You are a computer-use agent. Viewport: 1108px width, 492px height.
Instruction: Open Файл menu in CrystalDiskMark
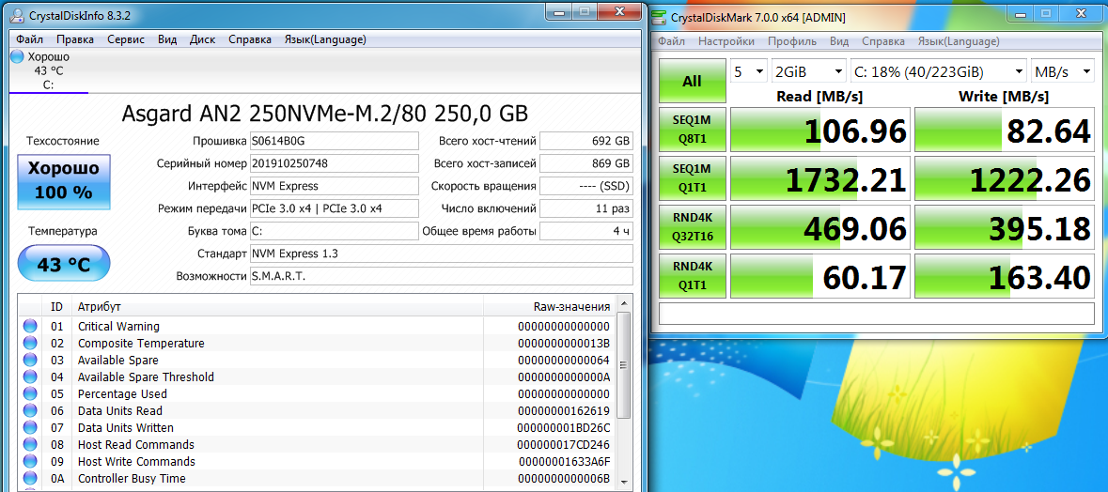tap(671, 41)
